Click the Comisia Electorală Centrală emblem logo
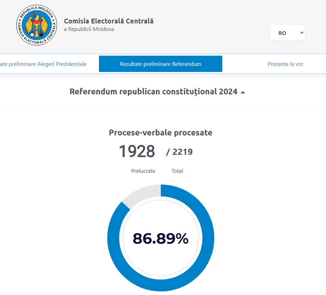The height and width of the screenshot is (295, 326). [37, 25]
